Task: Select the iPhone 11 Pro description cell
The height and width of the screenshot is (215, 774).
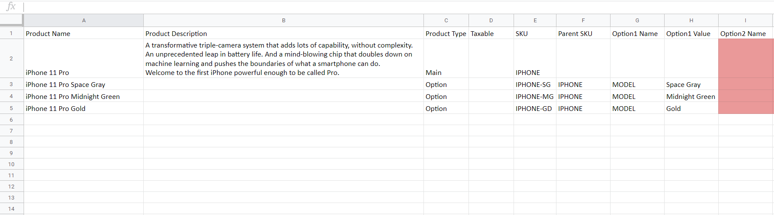Action: tap(284, 59)
